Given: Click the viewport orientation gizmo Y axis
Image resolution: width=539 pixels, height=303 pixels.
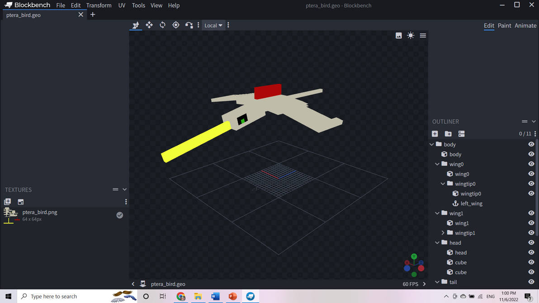Looking at the screenshot, I should coord(414,256).
